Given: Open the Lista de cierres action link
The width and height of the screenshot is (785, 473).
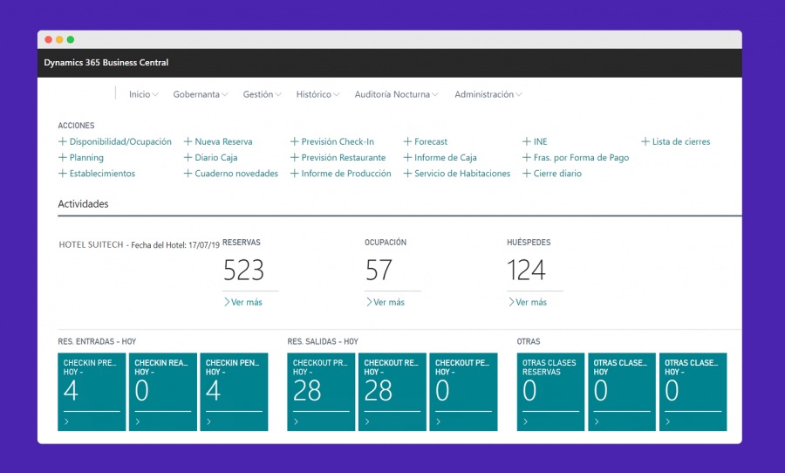Looking at the screenshot, I should pos(681,141).
